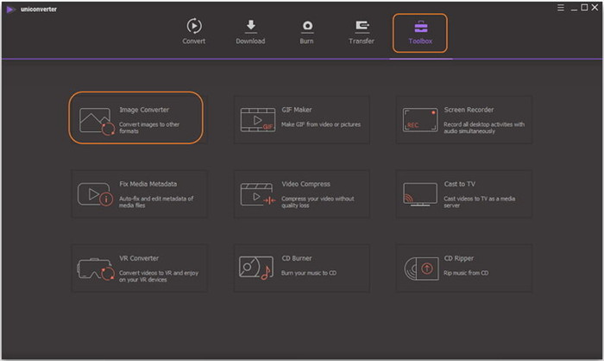Open the Burn tab
604x361 pixels.
[x=305, y=30]
